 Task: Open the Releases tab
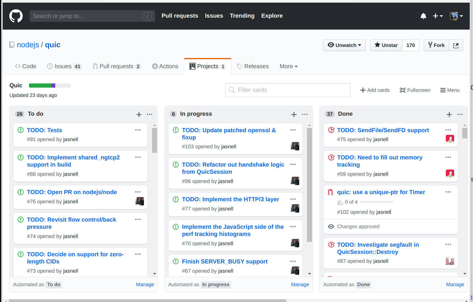point(253,66)
